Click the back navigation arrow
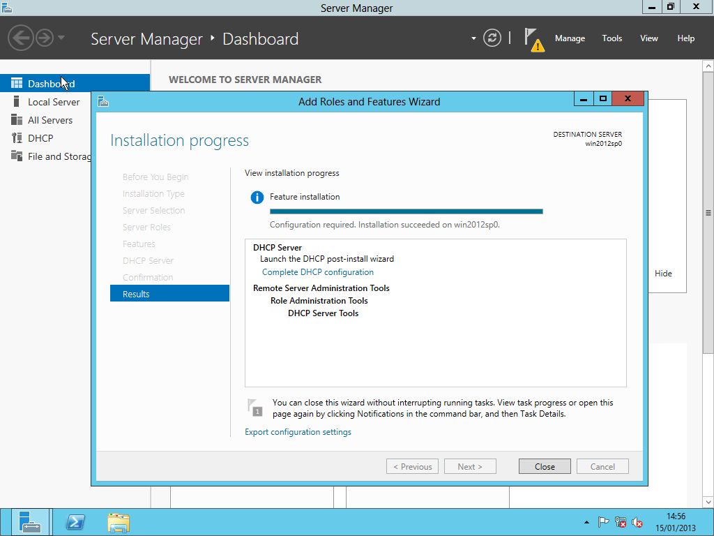 (x=21, y=38)
